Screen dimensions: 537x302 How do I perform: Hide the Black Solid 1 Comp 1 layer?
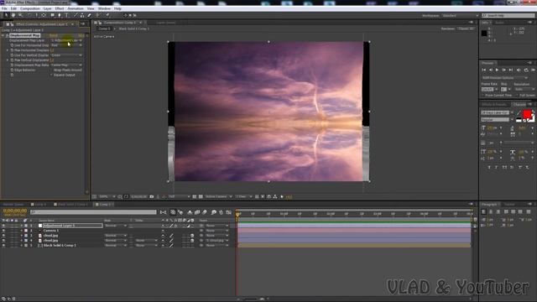coord(3,245)
